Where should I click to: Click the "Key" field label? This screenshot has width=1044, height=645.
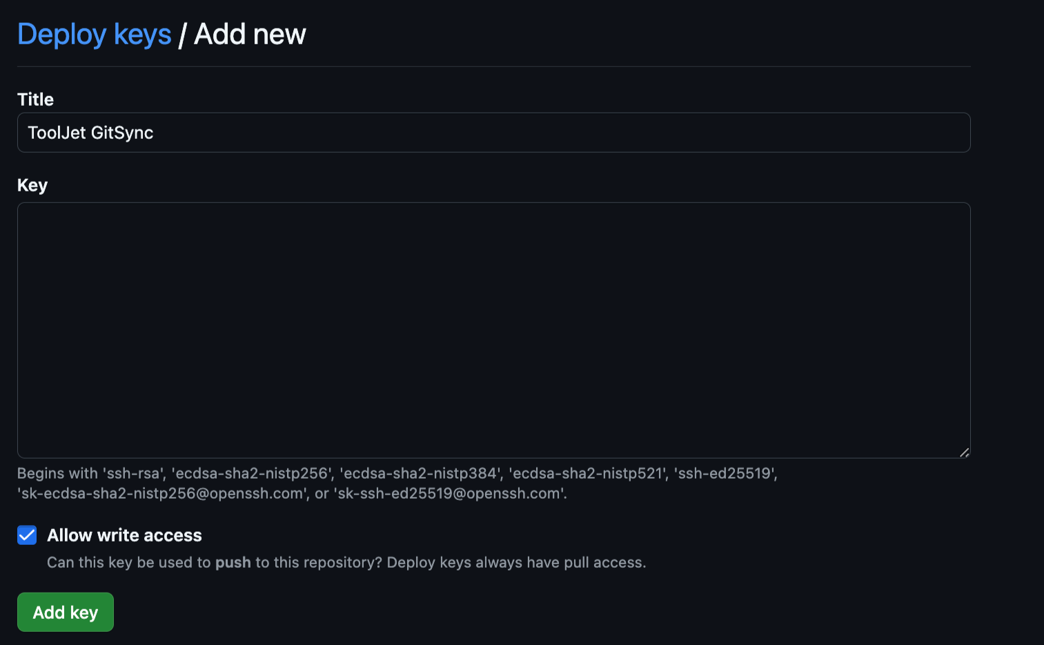click(32, 185)
